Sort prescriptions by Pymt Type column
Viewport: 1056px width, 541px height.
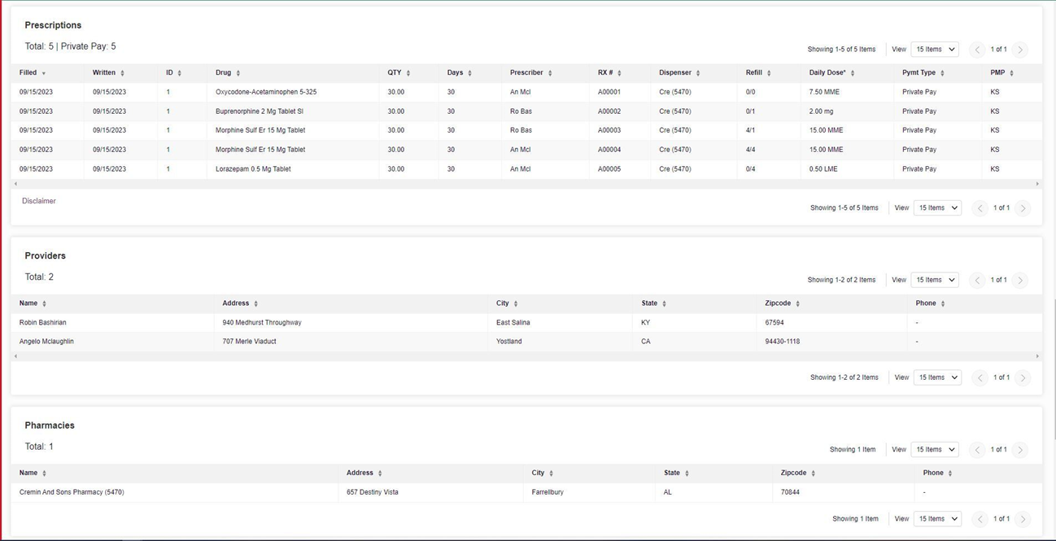pos(923,73)
